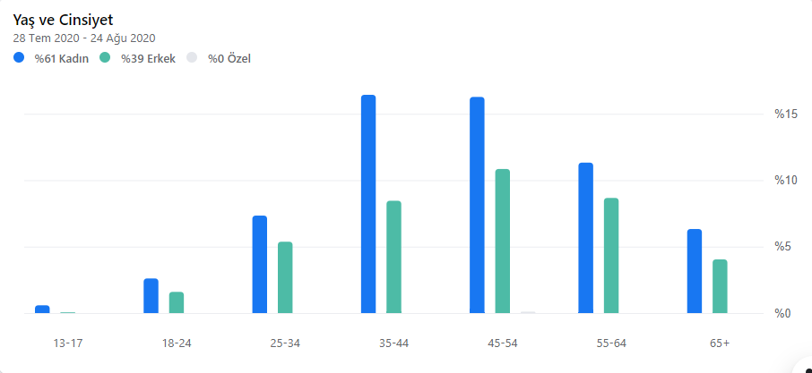
Task: Select the blue bar for 35-44
Action: click(368, 204)
